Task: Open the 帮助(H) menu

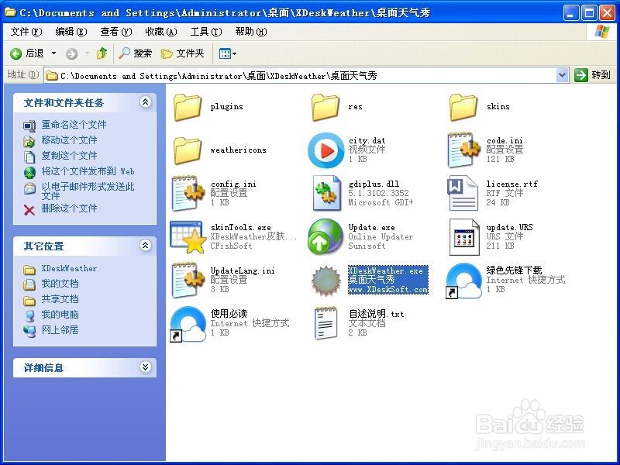Action: 251,32
